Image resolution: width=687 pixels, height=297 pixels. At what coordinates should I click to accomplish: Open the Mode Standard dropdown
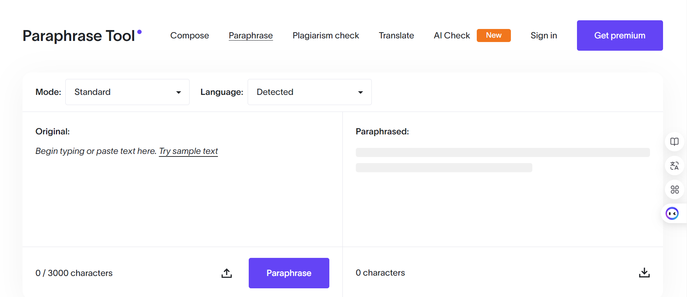[127, 92]
